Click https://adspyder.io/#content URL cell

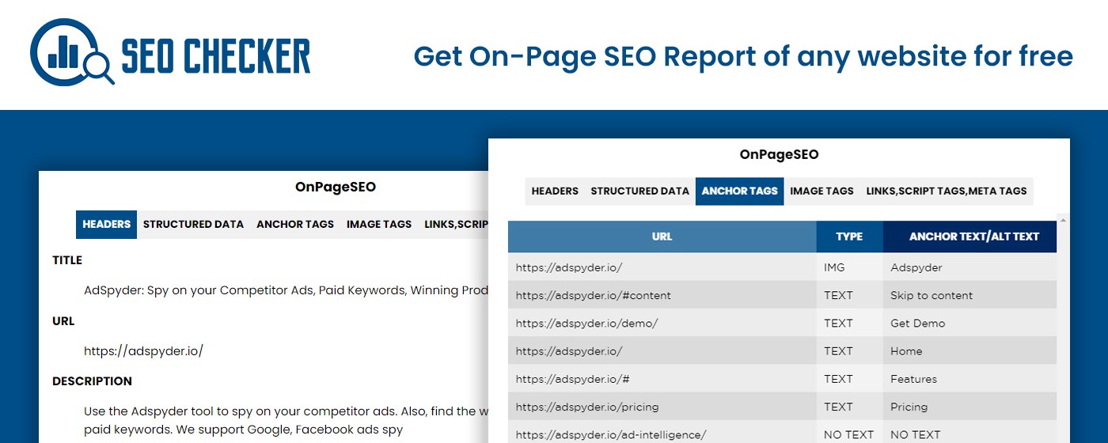tap(662, 295)
